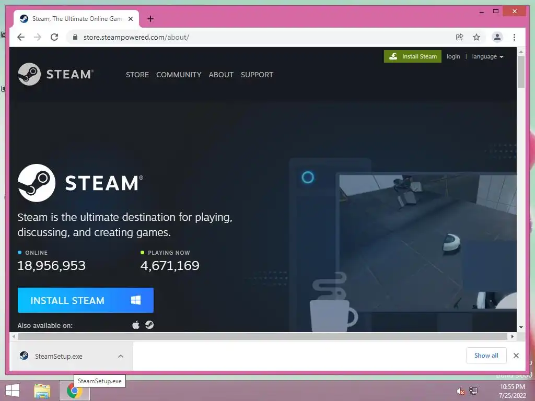Viewport: 535px width, 401px height.
Task: Open the COMMUNITY menu
Action: coord(179,75)
